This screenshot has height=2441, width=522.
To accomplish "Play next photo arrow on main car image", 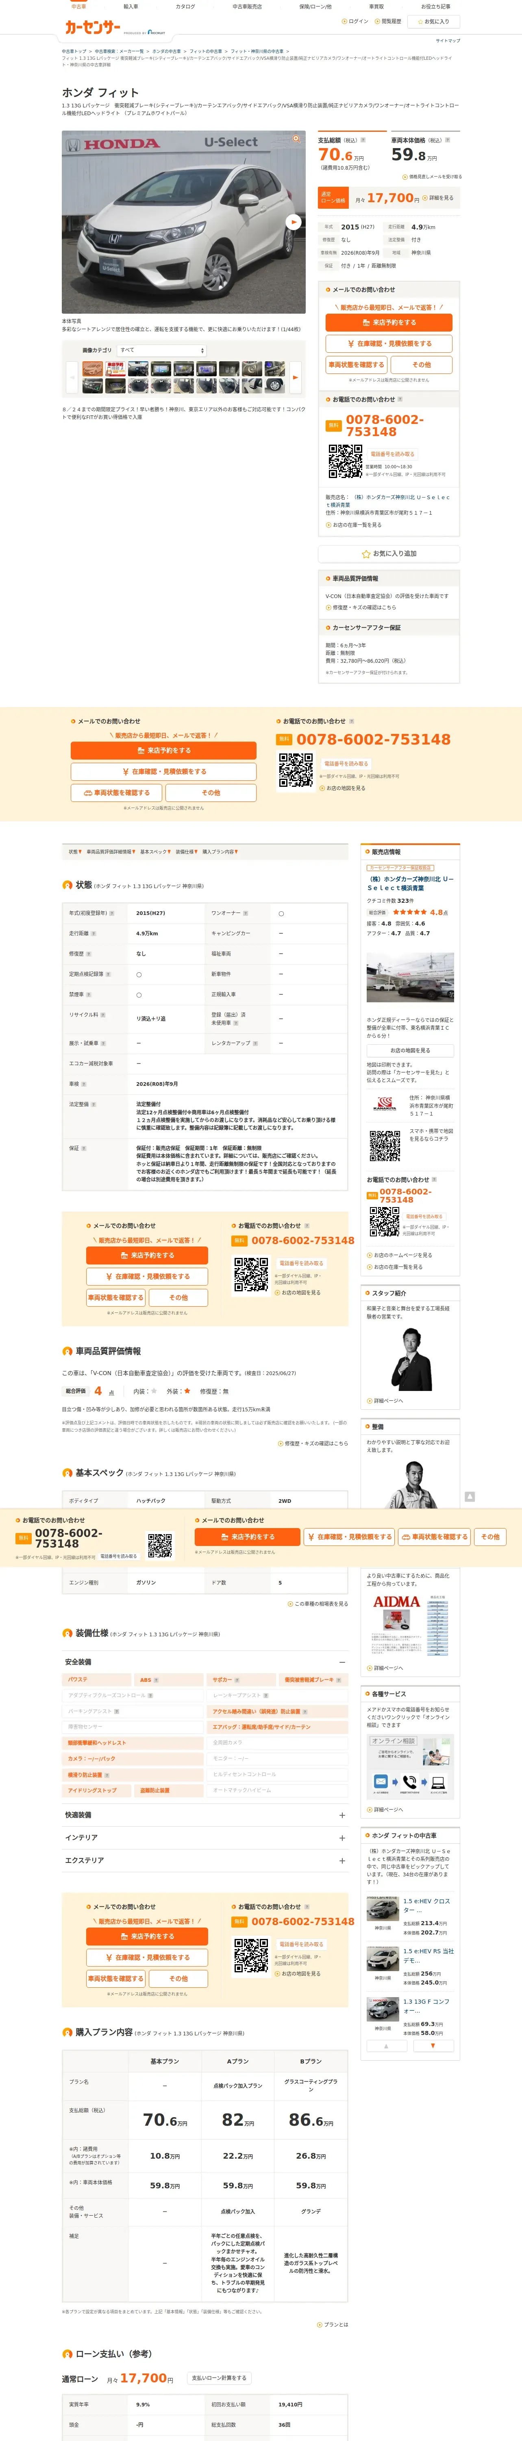I will (x=294, y=222).
